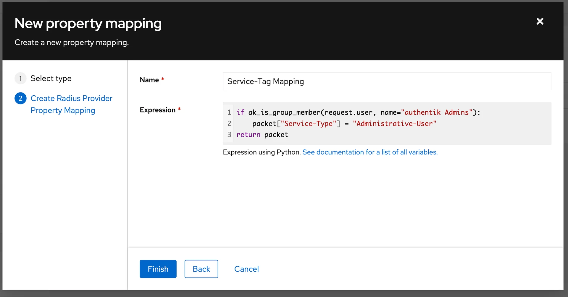
Task: Place cursor on the return packet line
Action: [x=262, y=135]
